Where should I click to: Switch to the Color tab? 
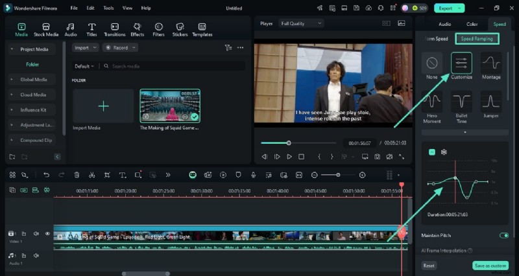(472, 24)
